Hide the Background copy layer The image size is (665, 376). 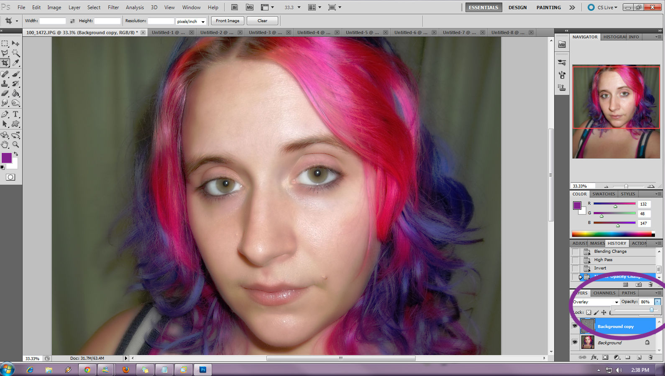(x=575, y=326)
